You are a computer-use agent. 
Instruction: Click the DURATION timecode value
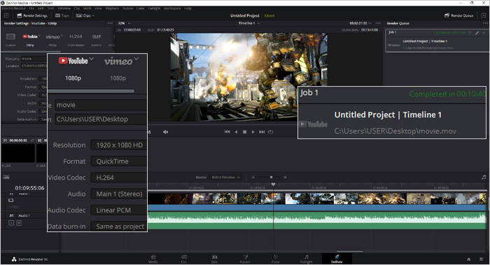[370, 30]
